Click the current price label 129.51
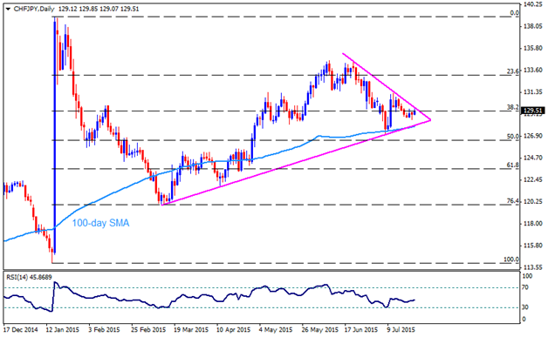The width and height of the screenshot is (548, 337). (532, 111)
